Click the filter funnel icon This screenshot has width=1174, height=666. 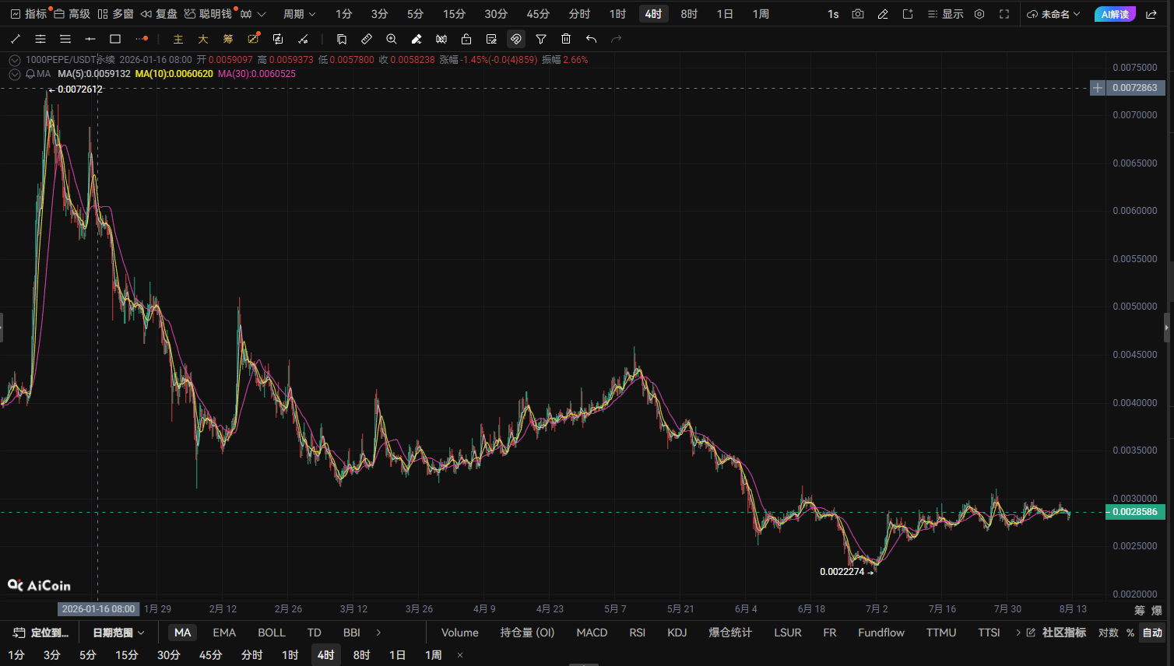point(541,39)
